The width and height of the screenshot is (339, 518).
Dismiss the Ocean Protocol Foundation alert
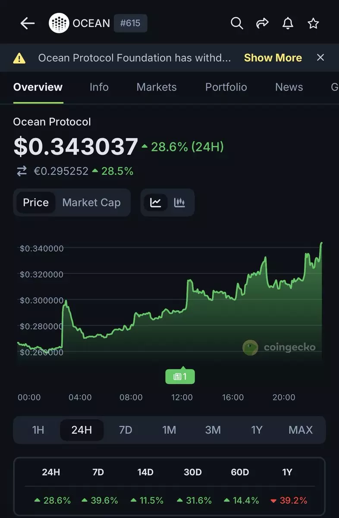(320, 57)
